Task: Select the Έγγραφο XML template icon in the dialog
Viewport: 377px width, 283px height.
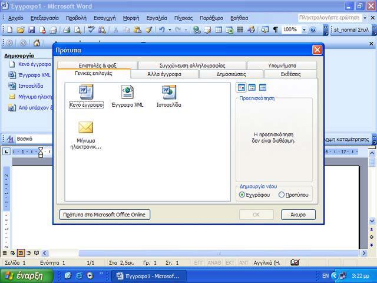Action: click(x=127, y=92)
